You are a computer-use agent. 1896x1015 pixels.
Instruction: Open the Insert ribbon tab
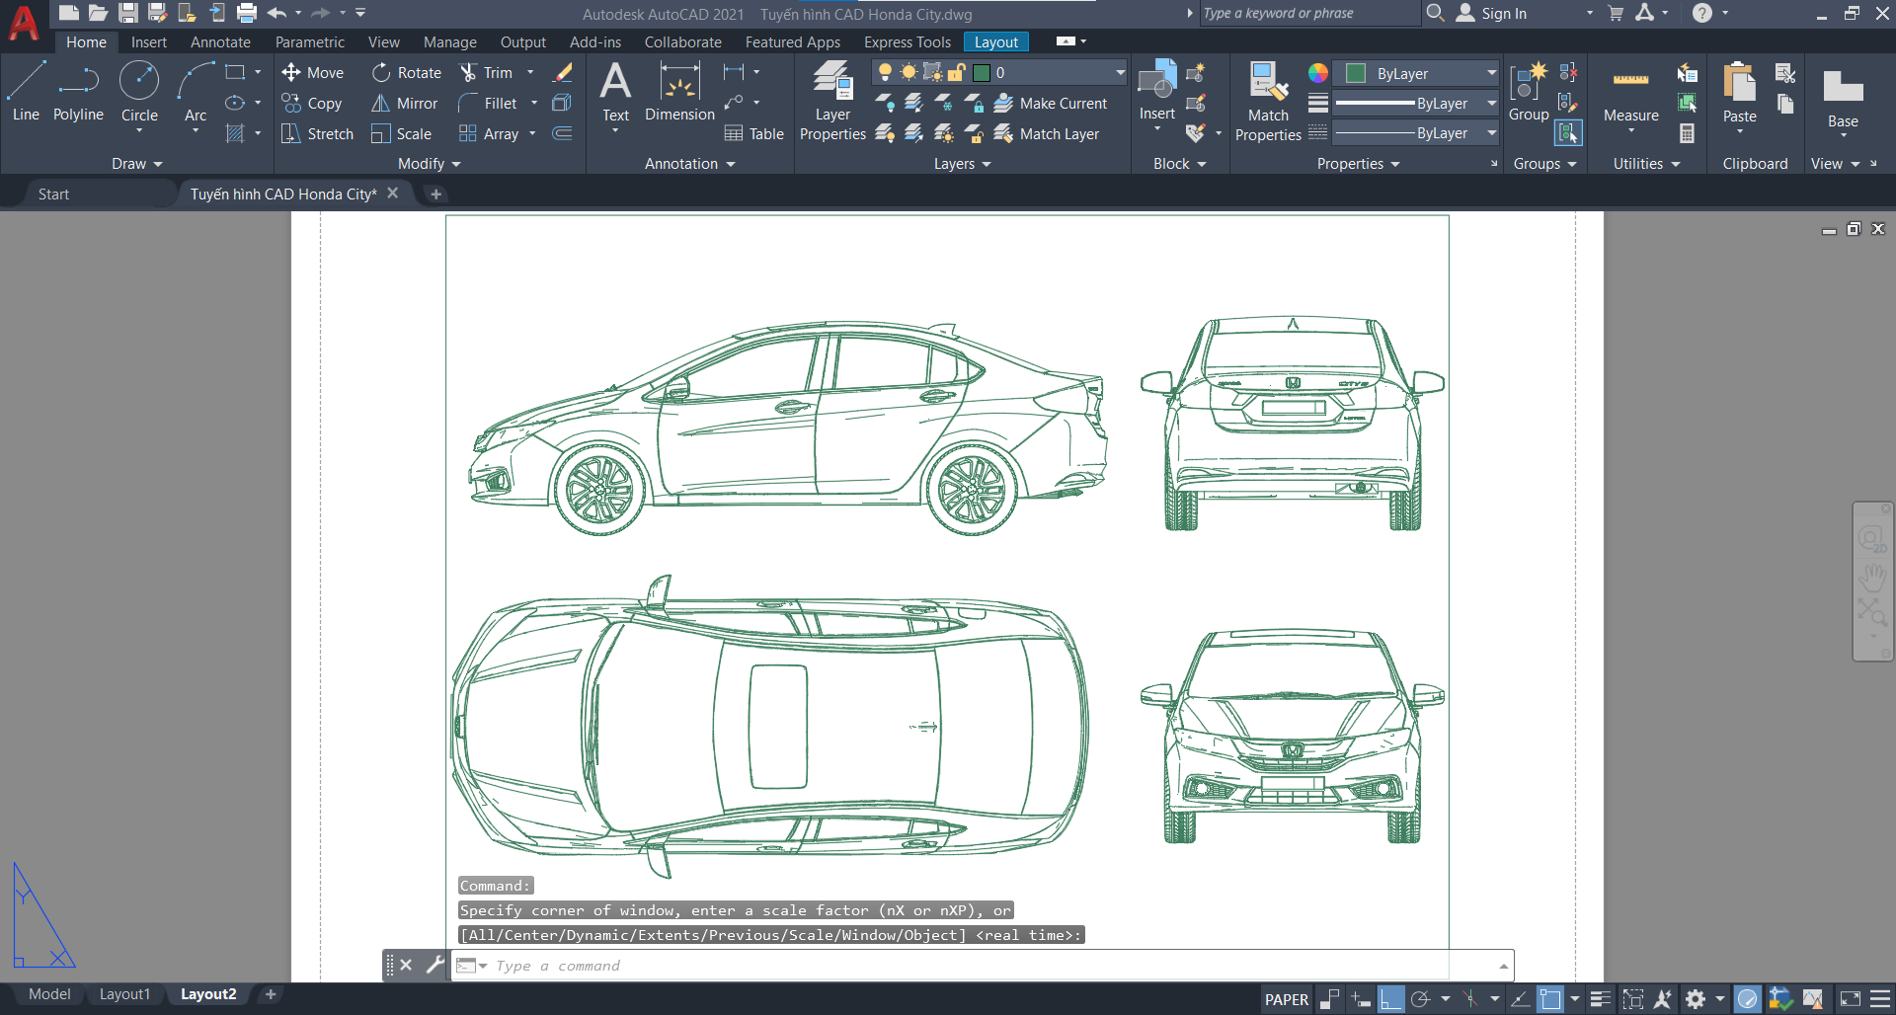[x=149, y=42]
